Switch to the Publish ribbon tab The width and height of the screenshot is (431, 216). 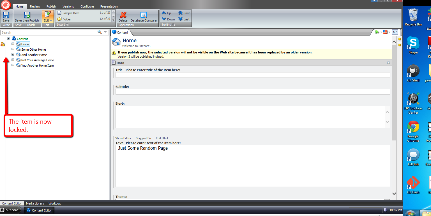pos(51,6)
